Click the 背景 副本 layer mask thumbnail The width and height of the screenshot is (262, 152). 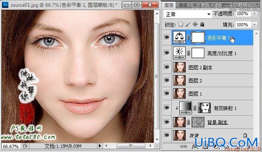coord(198,122)
